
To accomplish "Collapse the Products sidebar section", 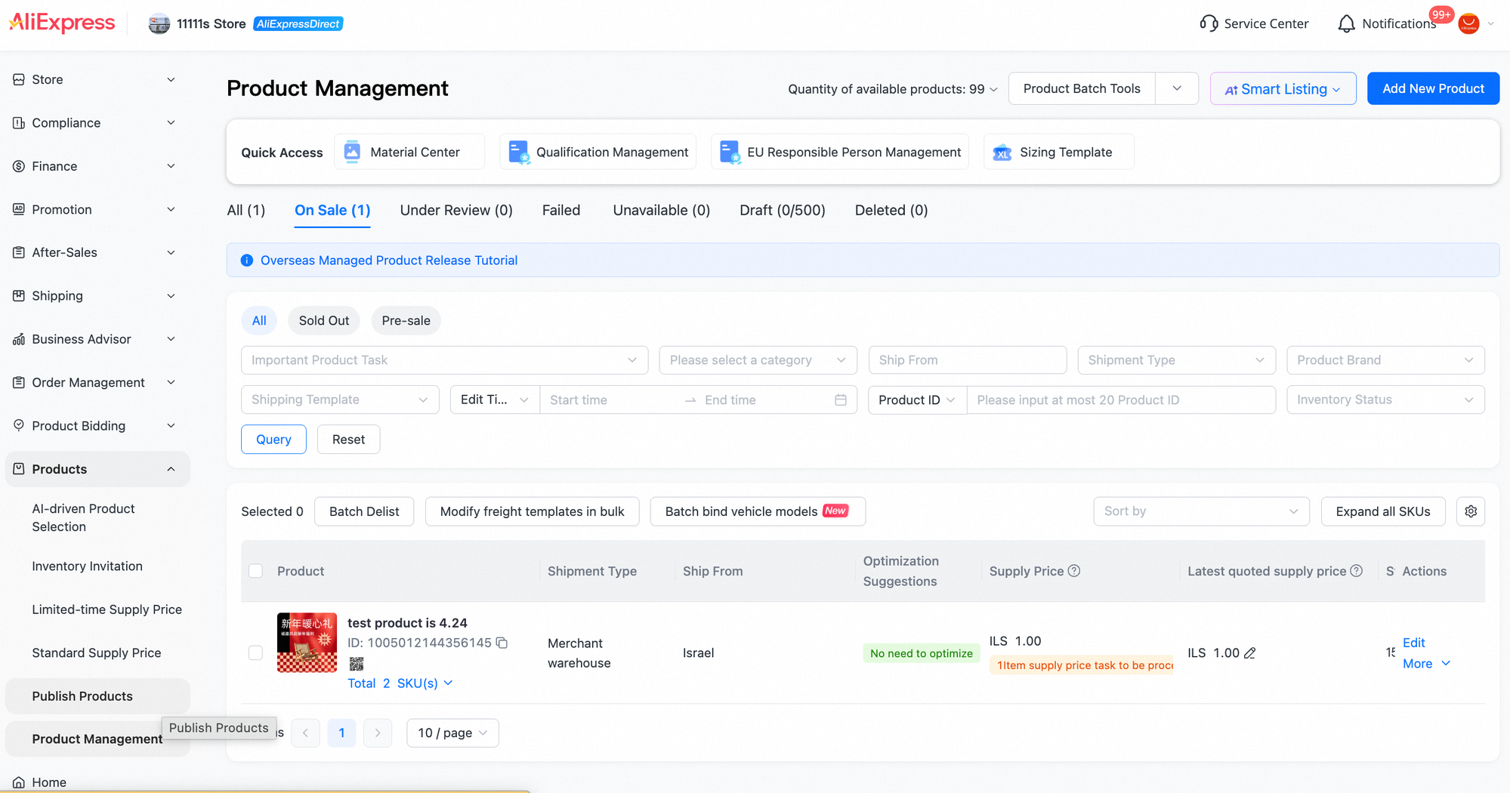I will [x=97, y=469].
